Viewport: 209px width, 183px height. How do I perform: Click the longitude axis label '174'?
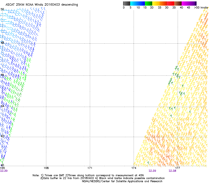[x=134, y=168]
